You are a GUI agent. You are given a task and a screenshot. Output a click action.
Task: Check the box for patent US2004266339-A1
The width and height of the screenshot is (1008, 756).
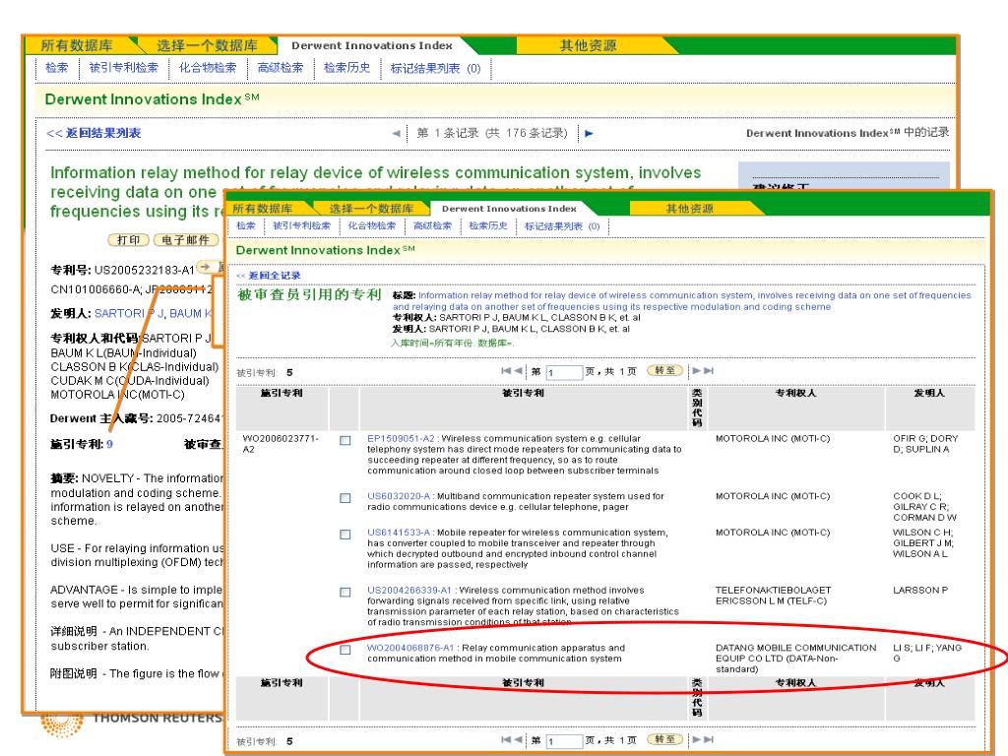pyautogui.click(x=346, y=592)
